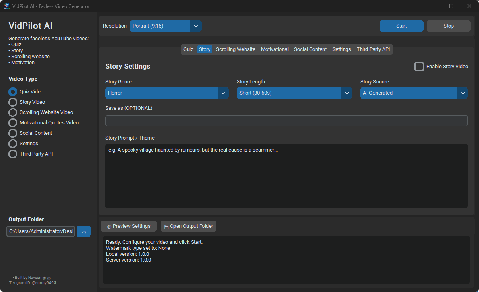Click the VidPilot AI logo in the title bar
Screen dimensions: 479x292
pos(6,6)
